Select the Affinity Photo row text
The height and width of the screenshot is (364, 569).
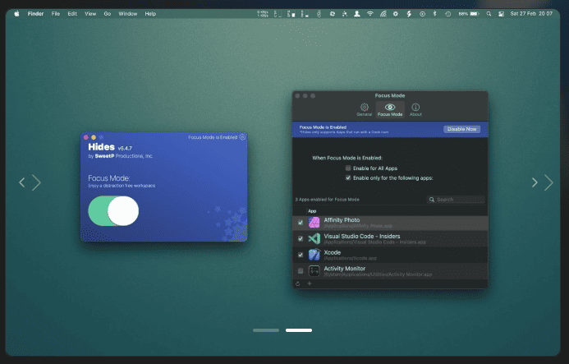point(342,219)
